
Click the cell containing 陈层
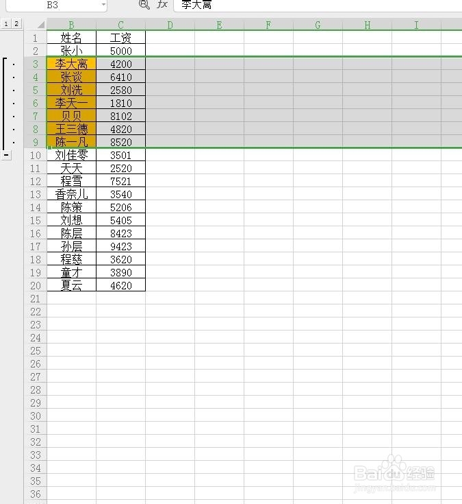pos(72,233)
